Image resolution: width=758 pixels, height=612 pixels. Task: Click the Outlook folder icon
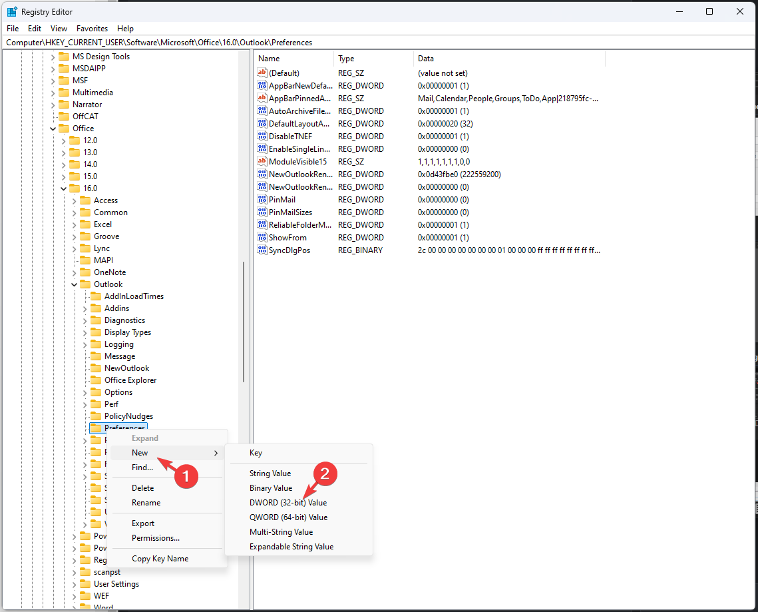coord(85,284)
